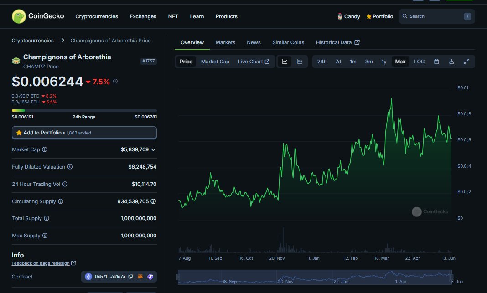Enable LOG scale on the chart
487x293 pixels.
click(419, 61)
